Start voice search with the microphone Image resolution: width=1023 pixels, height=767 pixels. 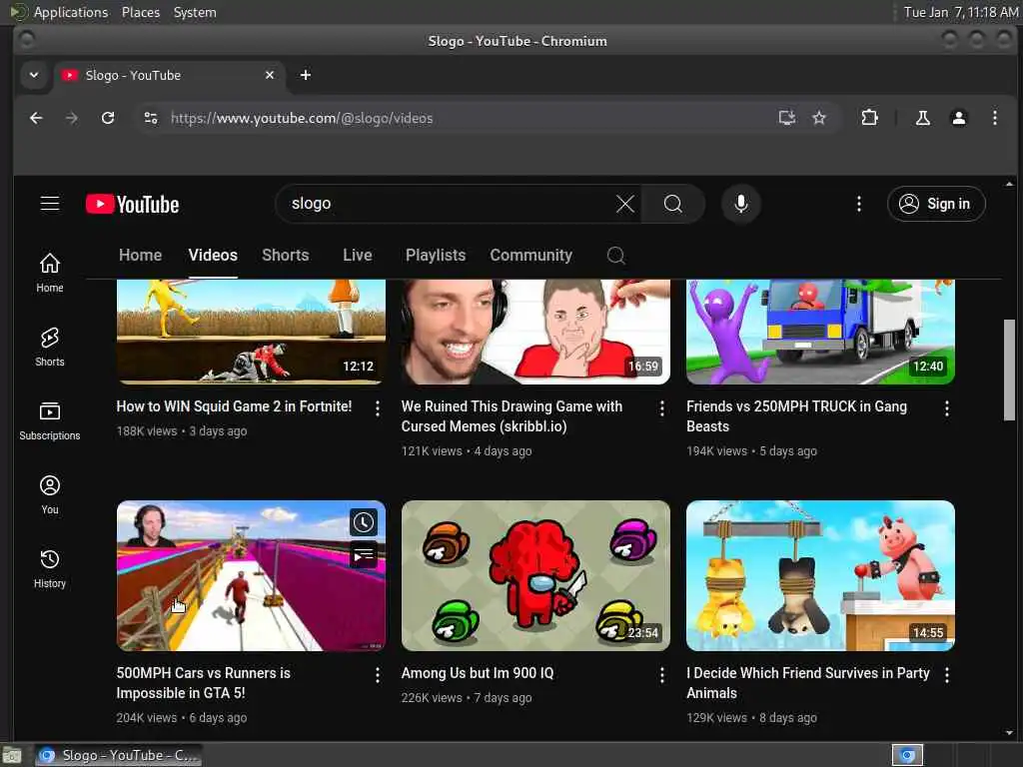740,204
